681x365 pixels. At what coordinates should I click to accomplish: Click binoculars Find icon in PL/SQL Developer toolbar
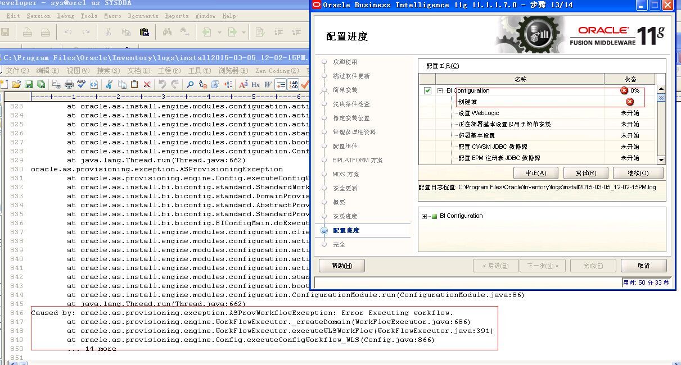pyautogui.click(x=167, y=32)
